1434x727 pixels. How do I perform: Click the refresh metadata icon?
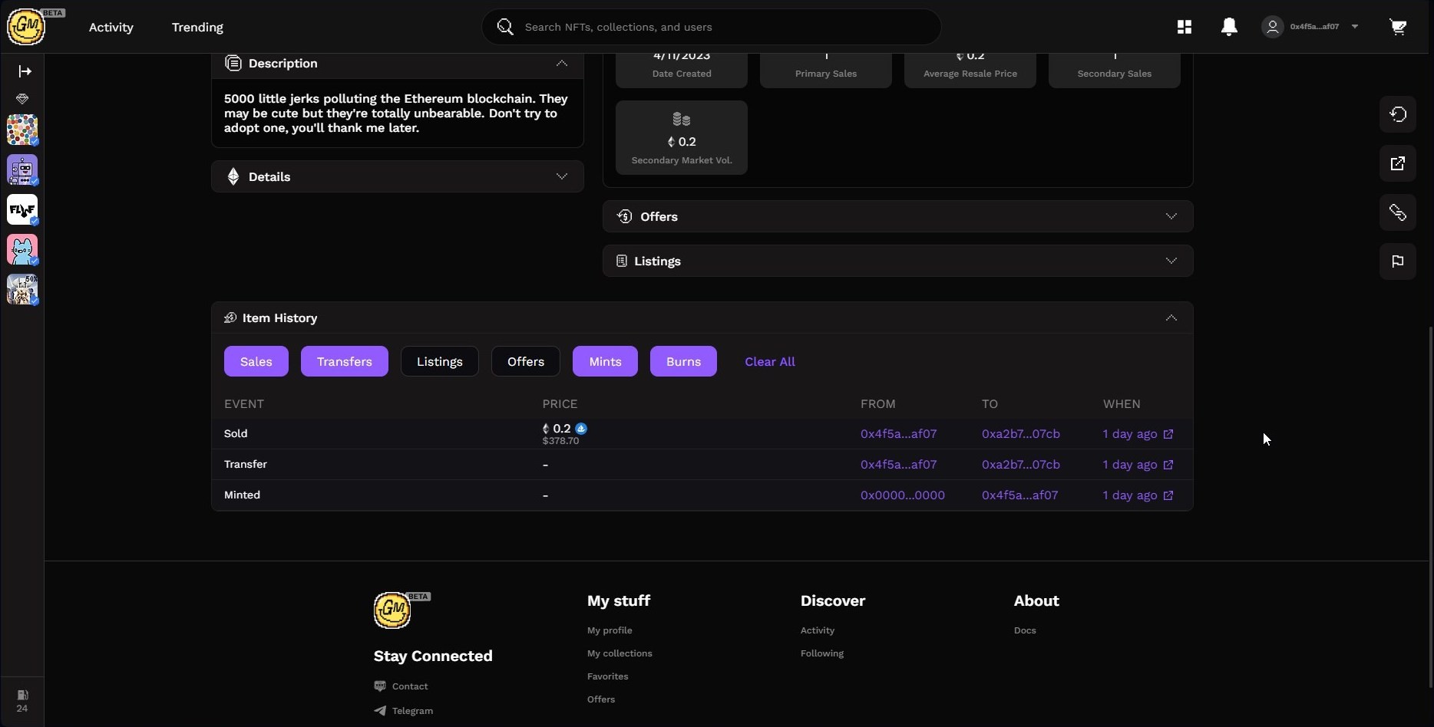click(x=1398, y=114)
